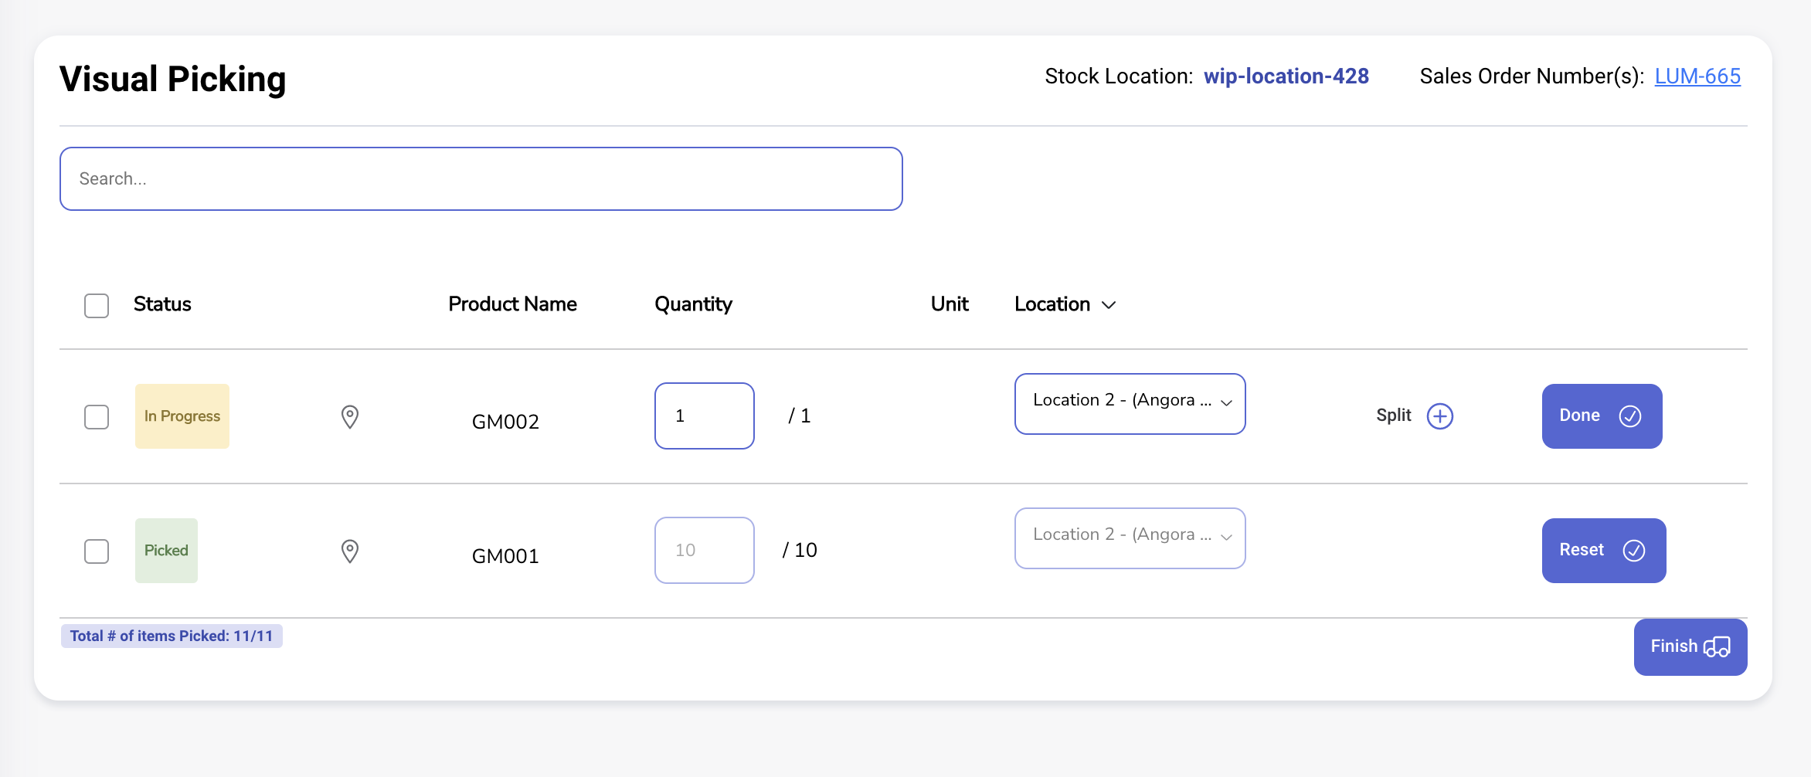Expand the Location column header chevron

click(1109, 305)
